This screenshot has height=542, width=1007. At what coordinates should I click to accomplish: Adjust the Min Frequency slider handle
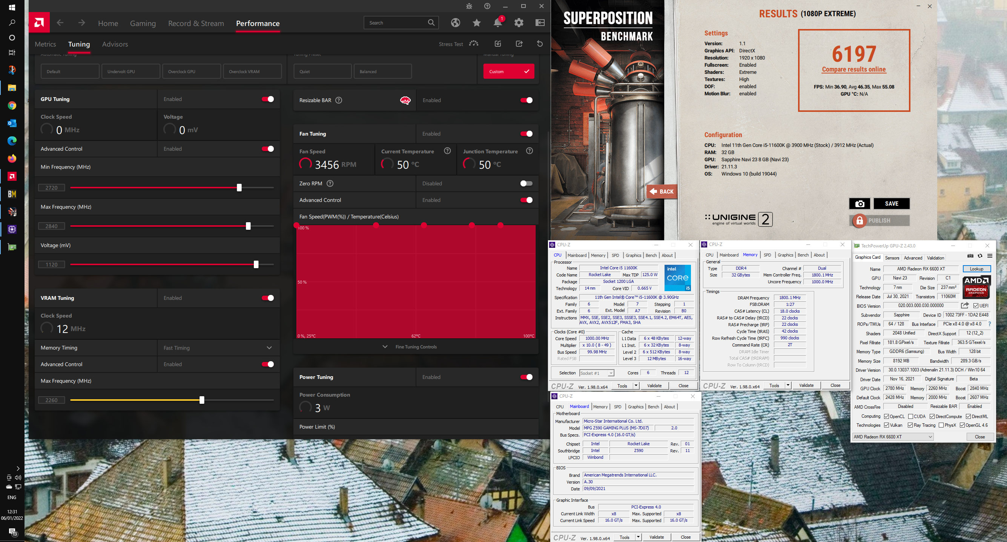click(x=239, y=188)
